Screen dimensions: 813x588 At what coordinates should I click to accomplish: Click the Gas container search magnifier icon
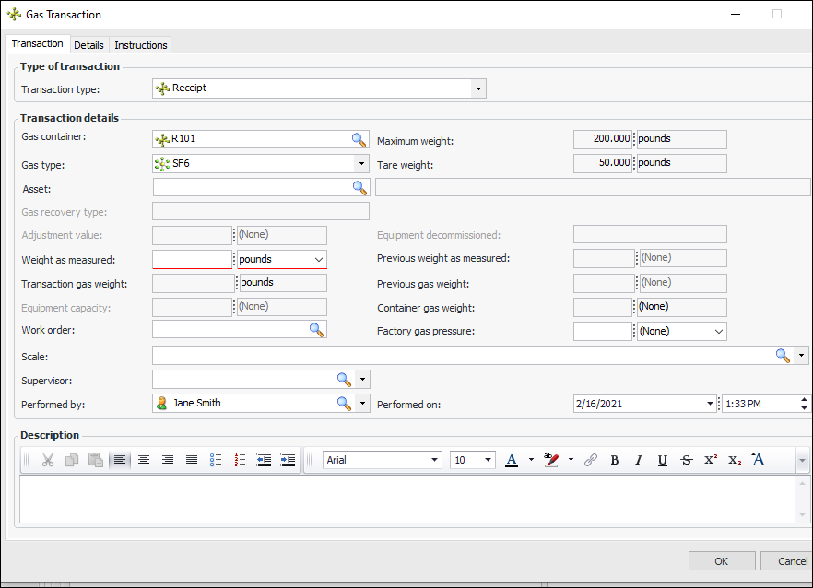coord(359,139)
